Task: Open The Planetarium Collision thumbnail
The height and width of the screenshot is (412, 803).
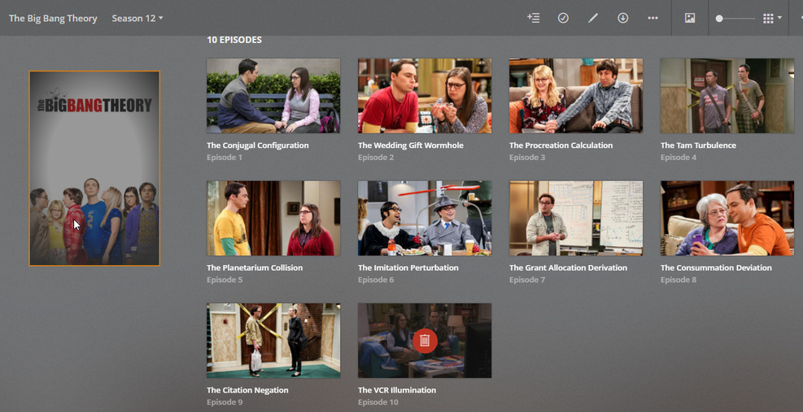Action: coord(273,218)
